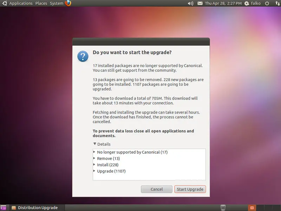
Task: Click the Ubuntu logo icon in the panel
Action: (5, 3)
